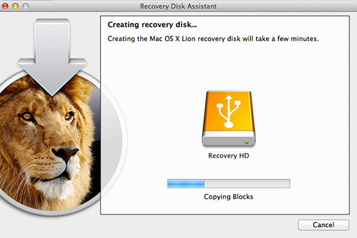Click the lion's nose in the artwork
The image size is (357, 238).
coord(65,153)
